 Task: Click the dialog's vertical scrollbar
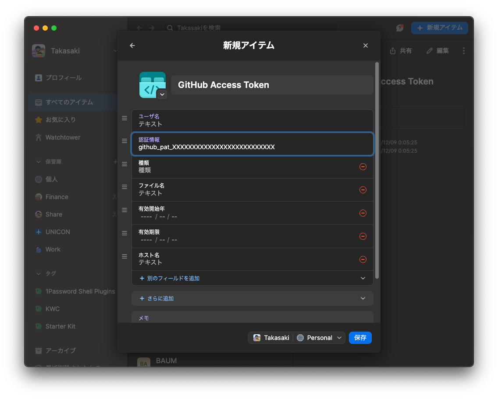377,171
